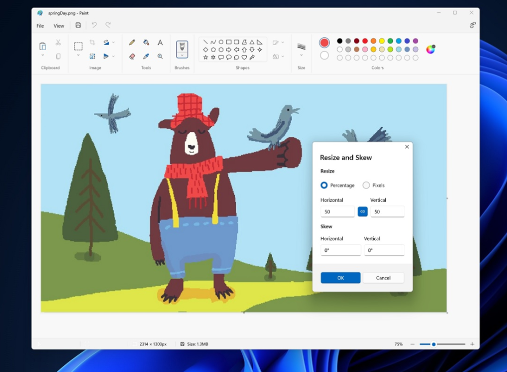507x372 pixels.
Task: Choose the Text tool
Action: (x=160, y=43)
